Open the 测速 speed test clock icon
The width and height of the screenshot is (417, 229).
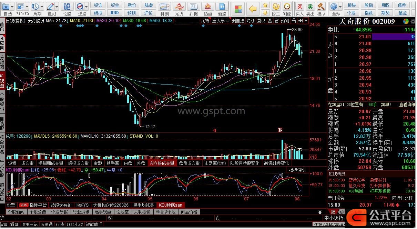[x=287, y=7]
